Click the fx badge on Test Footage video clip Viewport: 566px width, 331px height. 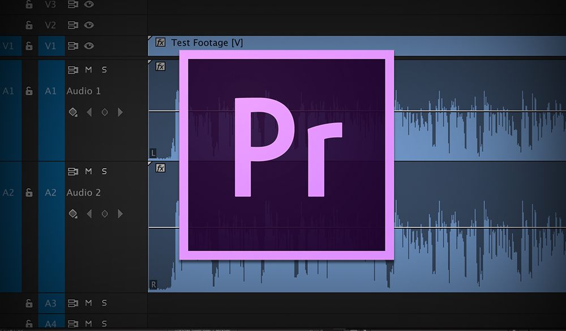pyautogui.click(x=161, y=43)
